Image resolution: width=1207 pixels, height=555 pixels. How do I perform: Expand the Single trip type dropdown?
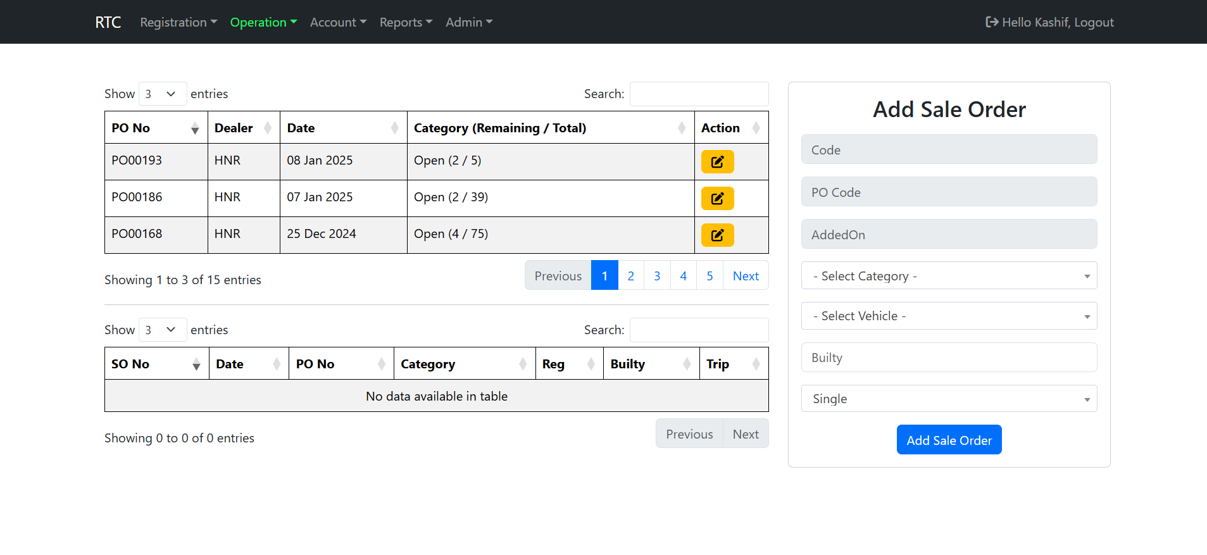948,399
